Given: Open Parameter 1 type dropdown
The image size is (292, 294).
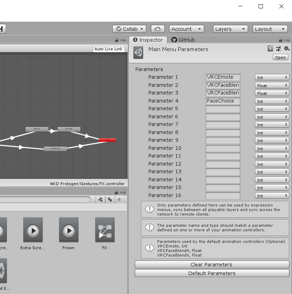Looking at the screenshot, I should coord(272,77).
